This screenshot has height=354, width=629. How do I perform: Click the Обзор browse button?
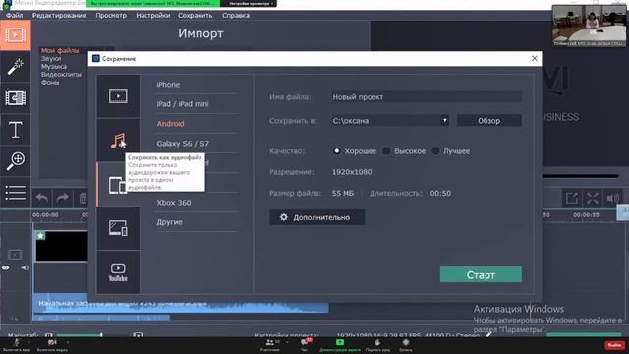(489, 120)
